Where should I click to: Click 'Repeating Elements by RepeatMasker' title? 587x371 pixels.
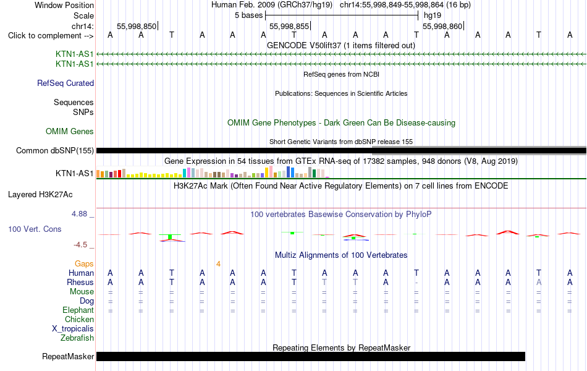pos(341,348)
